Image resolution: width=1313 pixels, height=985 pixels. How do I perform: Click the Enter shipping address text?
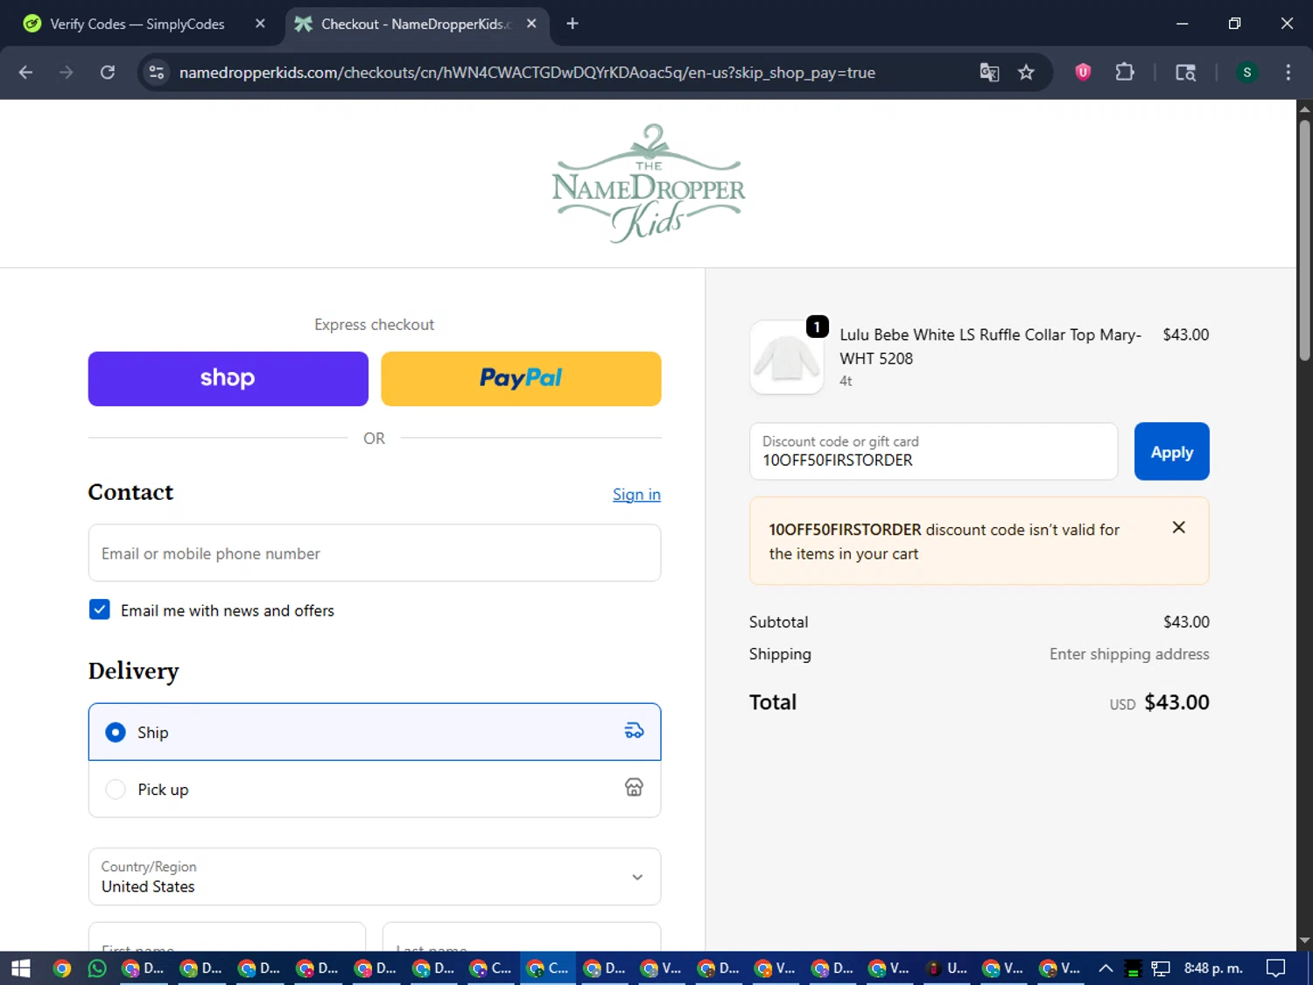tap(1129, 654)
